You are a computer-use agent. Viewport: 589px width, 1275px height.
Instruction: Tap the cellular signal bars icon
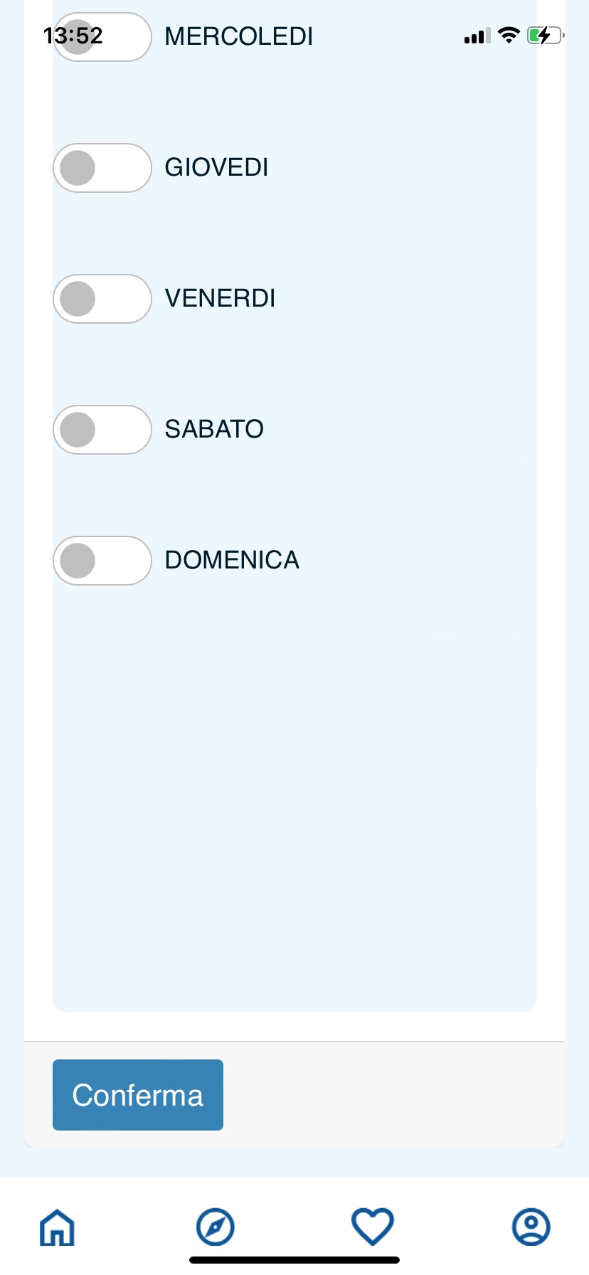pyautogui.click(x=477, y=36)
